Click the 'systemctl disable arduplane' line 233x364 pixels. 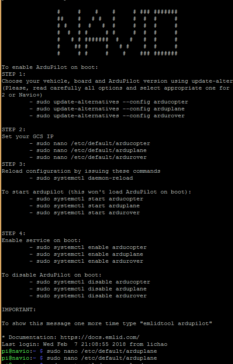[x=88, y=289]
